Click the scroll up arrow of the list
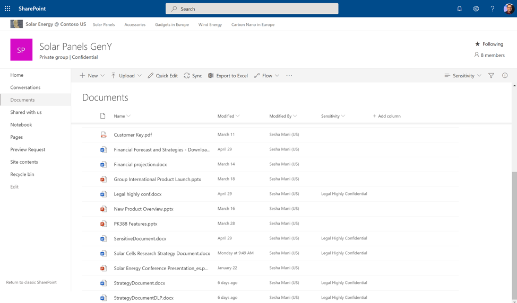 tap(514, 85)
